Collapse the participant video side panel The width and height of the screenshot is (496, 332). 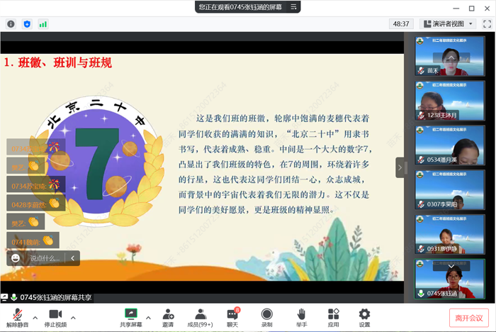[400, 167]
